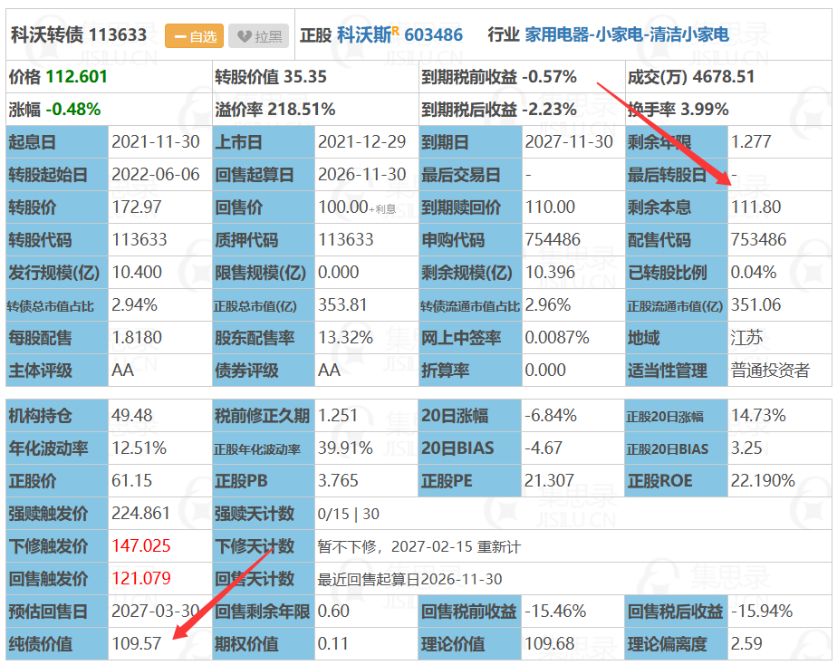Click the 正股价 value 61.15
The width and height of the screenshot is (837, 665).
pyautogui.click(x=132, y=480)
